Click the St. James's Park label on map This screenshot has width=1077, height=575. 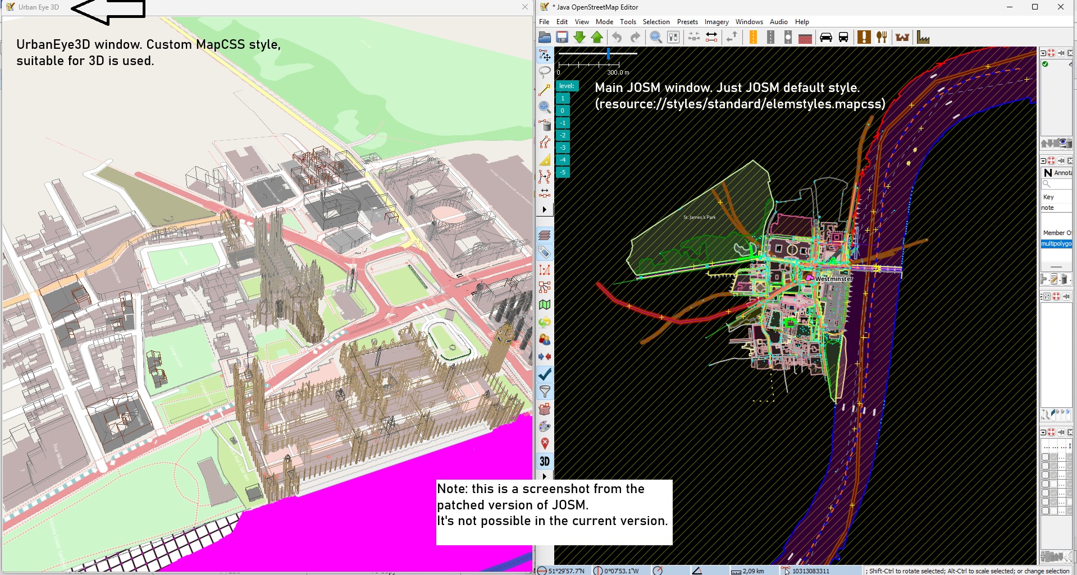699,217
